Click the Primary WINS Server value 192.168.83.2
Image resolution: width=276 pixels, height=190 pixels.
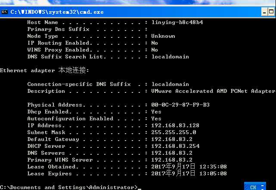click(172, 159)
